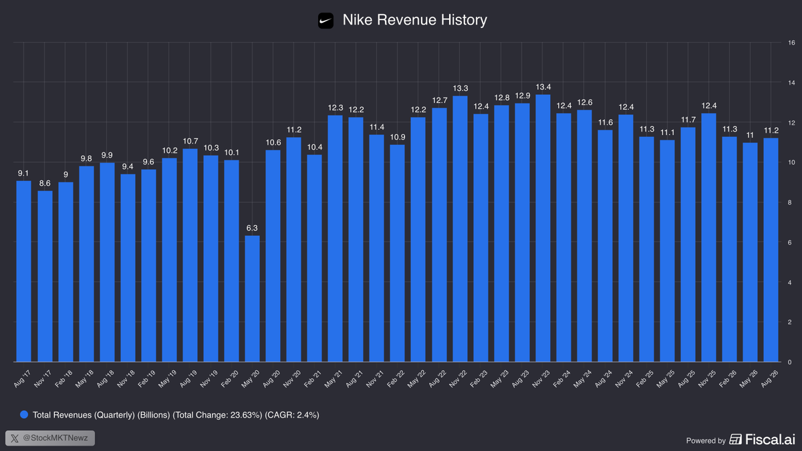802x451 pixels.
Task: Click the "11.6" value label
Action: tap(605, 122)
